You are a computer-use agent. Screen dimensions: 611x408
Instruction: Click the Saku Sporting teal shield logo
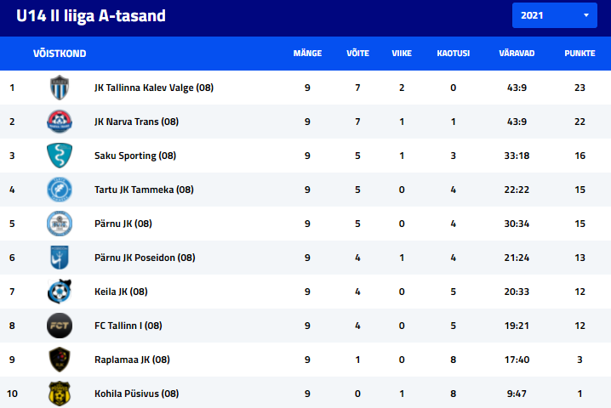pos(60,156)
